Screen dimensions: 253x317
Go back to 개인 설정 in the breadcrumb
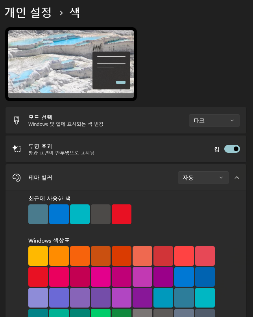[x=28, y=13]
